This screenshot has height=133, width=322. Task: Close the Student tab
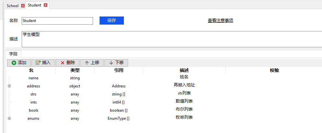click(x=45, y=5)
